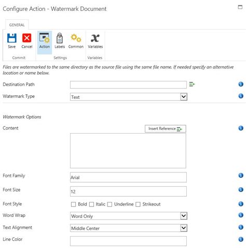The width and height of the screenshot is (246, 248).
Task: Switch to the GENERAL tab
Action: tap(17, 25)
